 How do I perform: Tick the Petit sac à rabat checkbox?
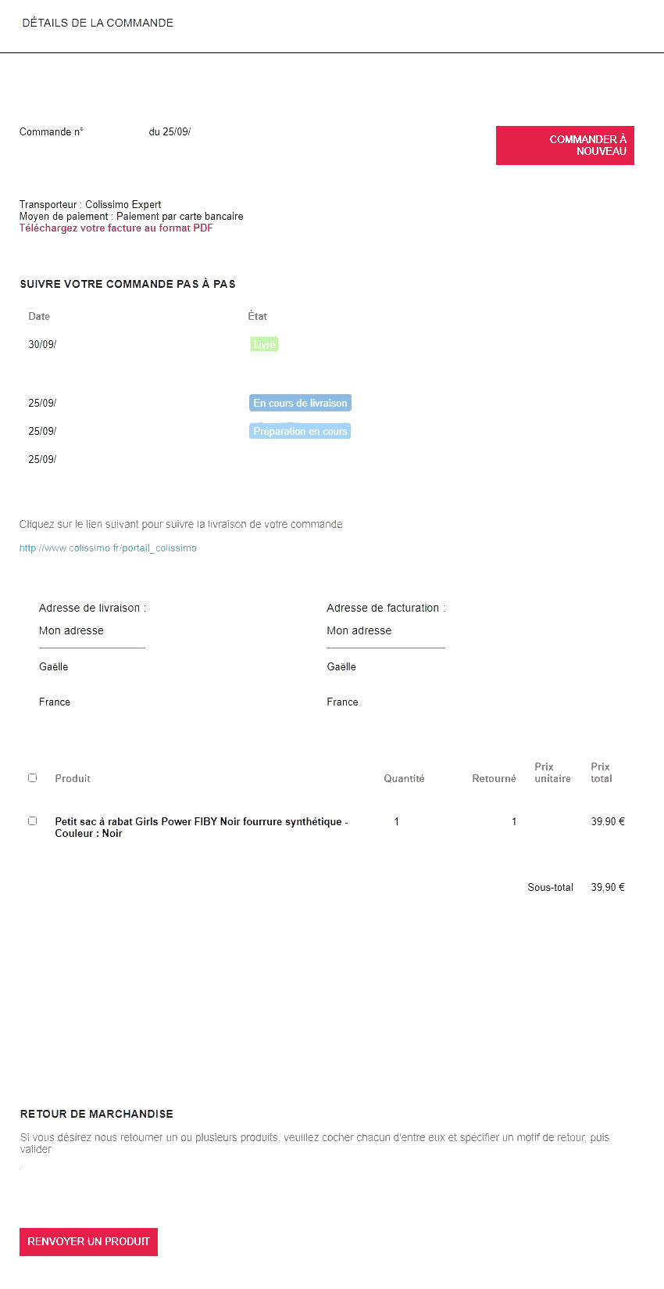tap(33, 821)
